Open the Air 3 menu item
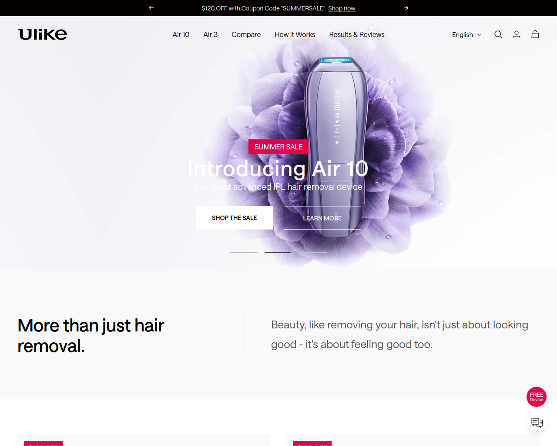This screenshot has height=446, width=557. pos(210,34)
